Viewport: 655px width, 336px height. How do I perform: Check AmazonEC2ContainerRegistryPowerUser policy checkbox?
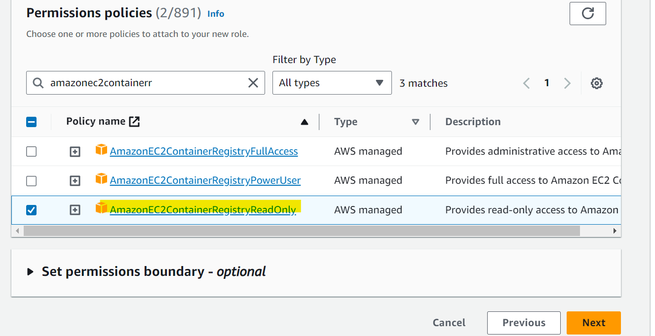pyautogui.click(x=31, y=181)
